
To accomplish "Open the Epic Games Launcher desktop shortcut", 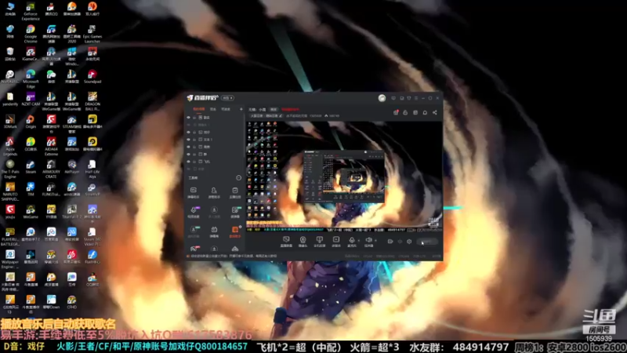I will pyautogui.click(x=92, y=34).
